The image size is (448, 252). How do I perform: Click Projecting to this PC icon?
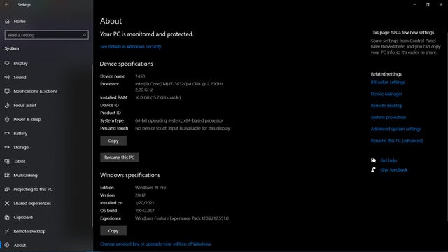pyautogui.click(x=7, y=189)
